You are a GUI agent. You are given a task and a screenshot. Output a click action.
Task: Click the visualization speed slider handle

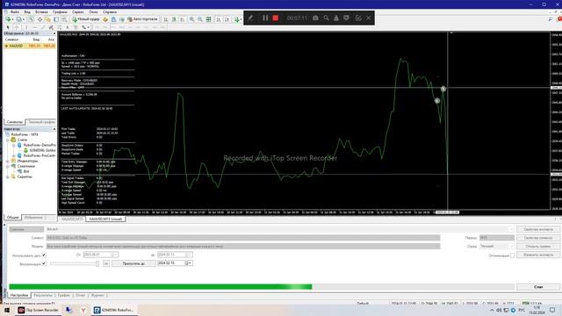97,263
